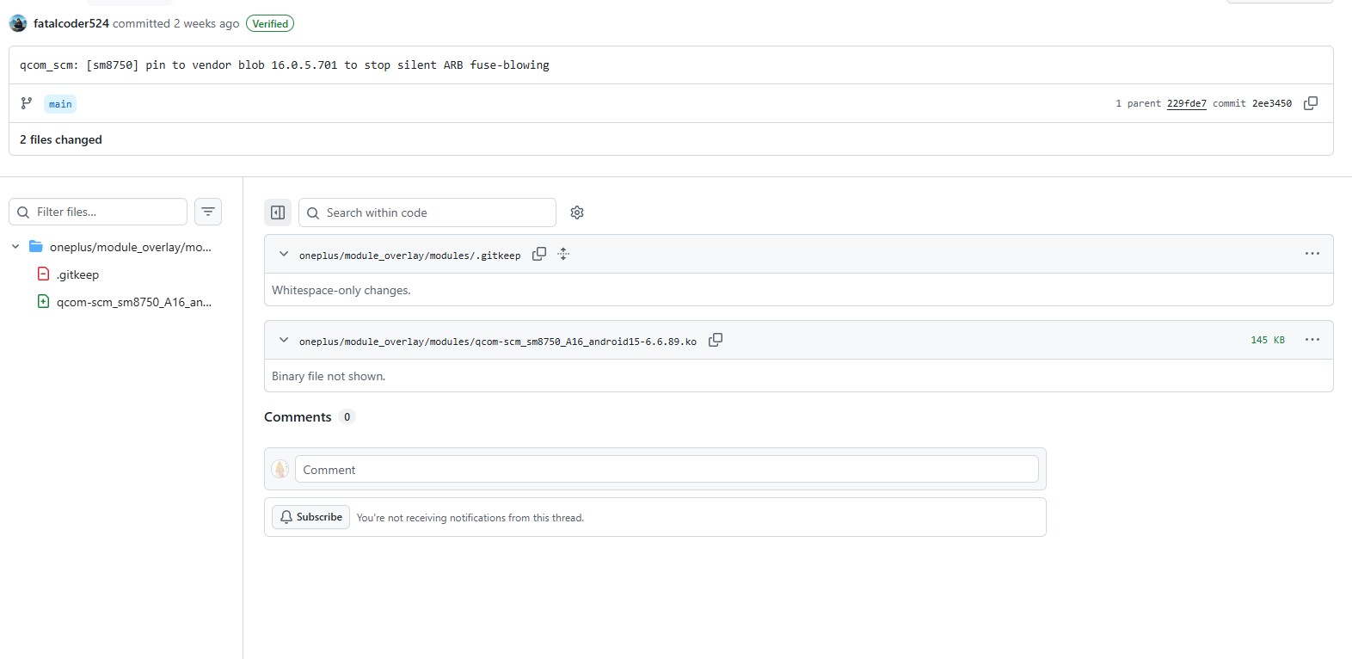Collapse the oneplus/module_overlay folder tree

pos(15,247)
